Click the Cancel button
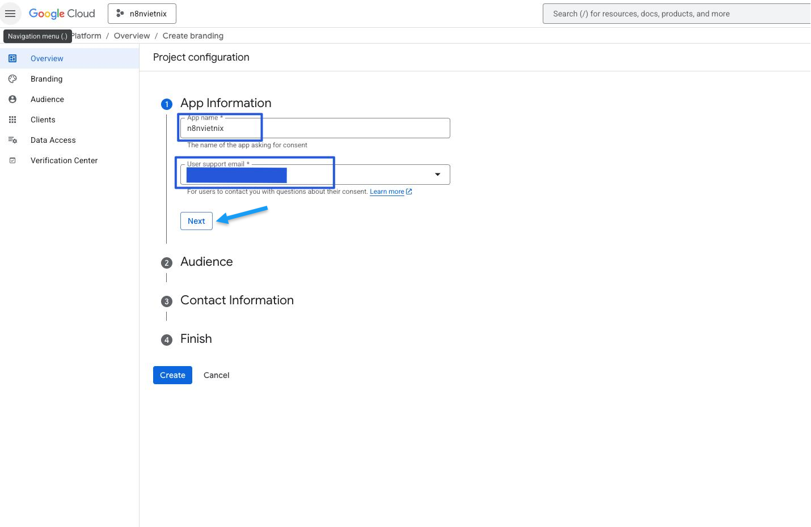This screenshot has width=811, height=527. (217, 375)
